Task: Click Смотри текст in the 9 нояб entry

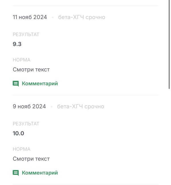Action: tap(31, 159)
